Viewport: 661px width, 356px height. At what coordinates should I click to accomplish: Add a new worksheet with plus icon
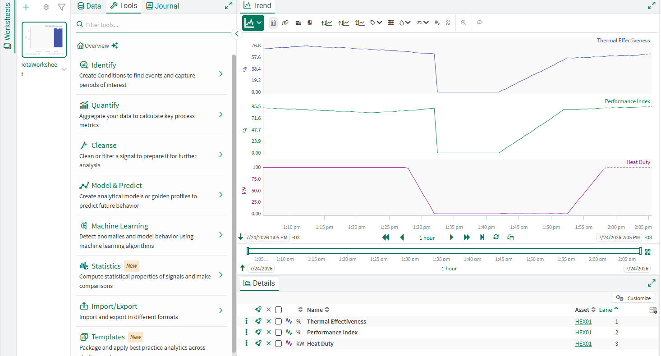[x=26, y=7]
